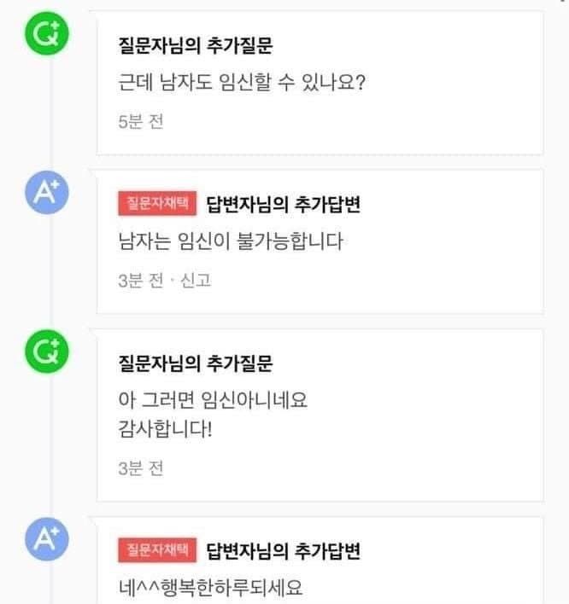Image resolution: width=569 pixels, height=604 pixels.
Task: Click the '답변자님의 추가답변' heading above '남자는 임신이'
Action: pos(284,204)
